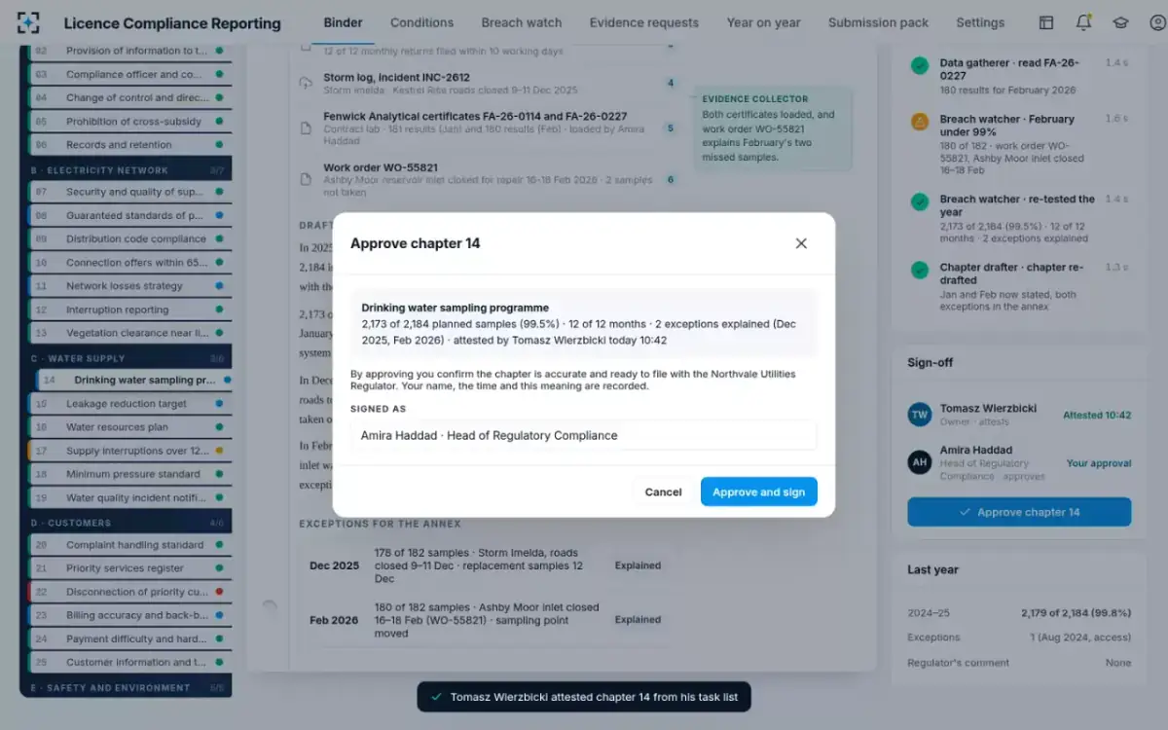
Task: Click the Storm log cloud icon
Action: pyautogui.click(x=306, y=84)
